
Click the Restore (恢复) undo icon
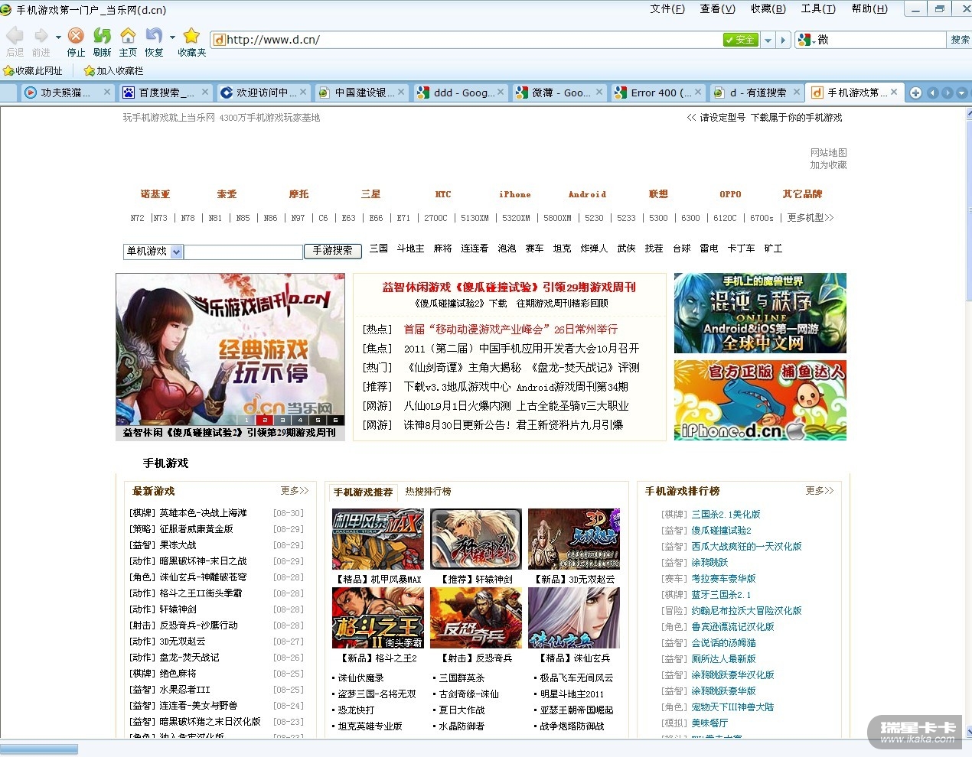tap(154, 35)
